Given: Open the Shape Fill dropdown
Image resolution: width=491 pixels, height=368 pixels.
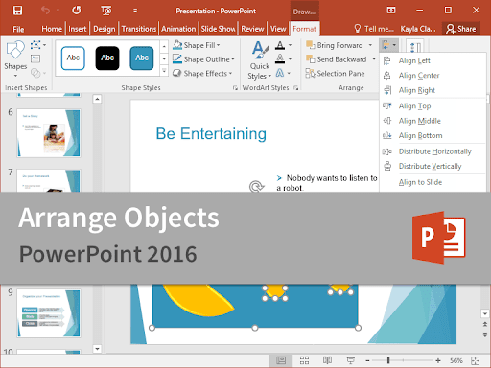Looking at the screenshot, I should click(197, 45).
